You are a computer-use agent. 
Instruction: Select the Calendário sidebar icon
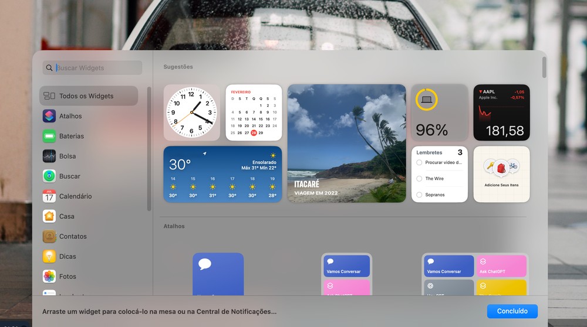pyautogui.click(x=49, y=196)
